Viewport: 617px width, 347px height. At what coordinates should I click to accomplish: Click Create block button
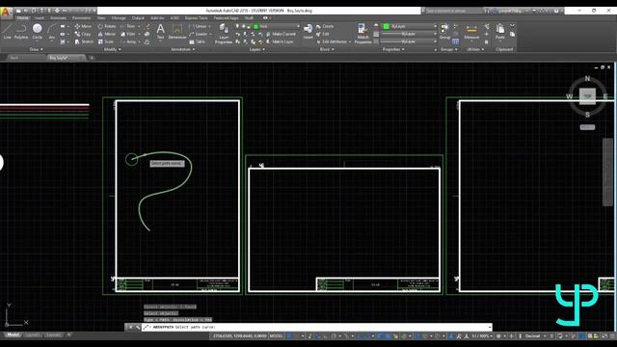click(325, 26)
